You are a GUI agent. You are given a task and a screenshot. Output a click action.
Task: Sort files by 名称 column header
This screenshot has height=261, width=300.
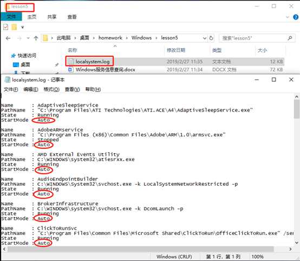[73, 50]
